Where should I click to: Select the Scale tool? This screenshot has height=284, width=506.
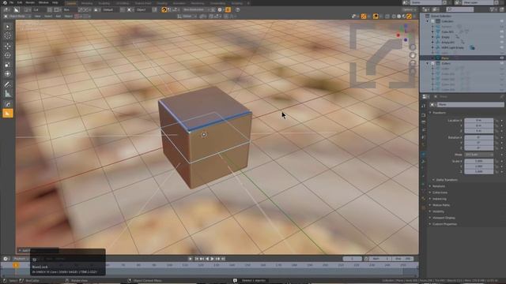(x=8, y=65)
